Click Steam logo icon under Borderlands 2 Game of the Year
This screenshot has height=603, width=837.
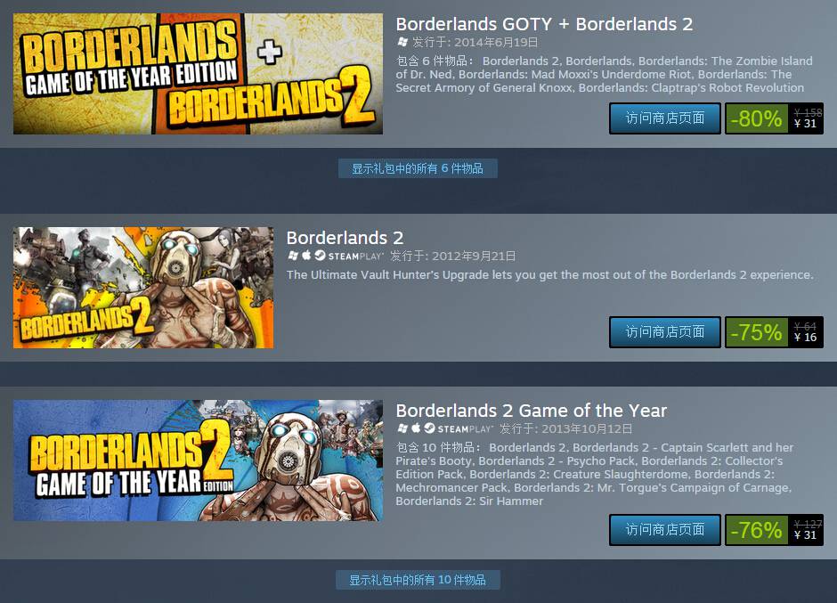tap(429, 428)
